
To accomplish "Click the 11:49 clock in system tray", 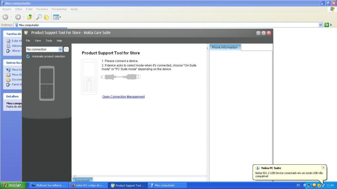I will point(330,185).
